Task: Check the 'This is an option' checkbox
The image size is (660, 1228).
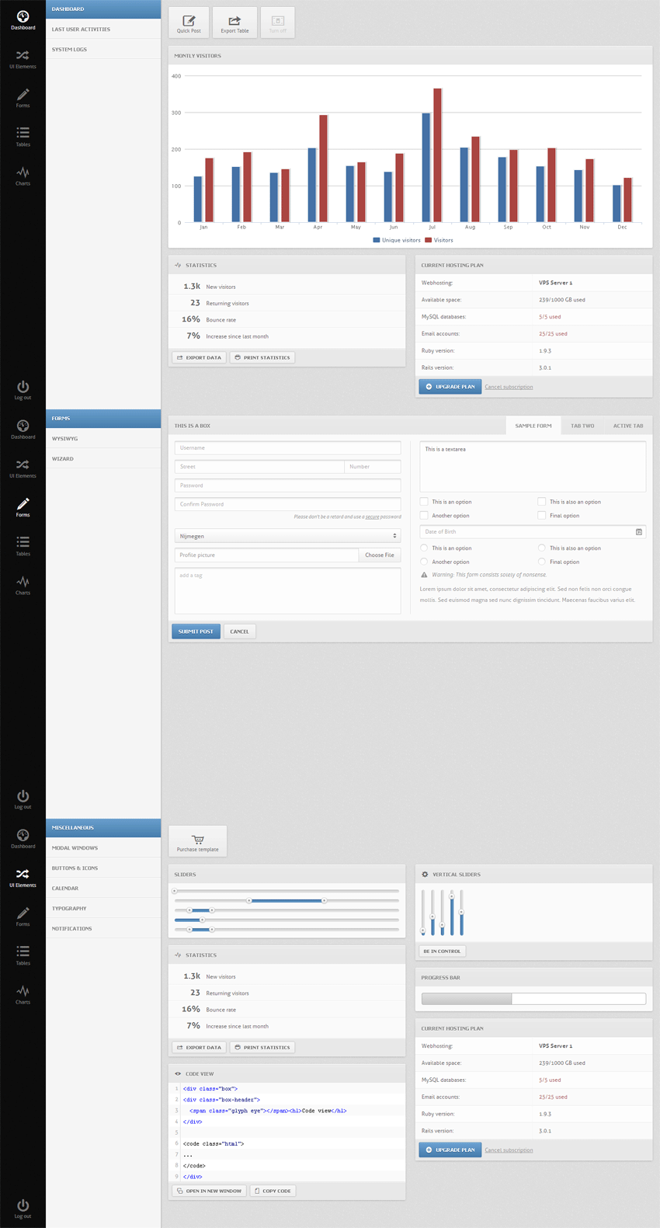Action: [x=425, y=502]
